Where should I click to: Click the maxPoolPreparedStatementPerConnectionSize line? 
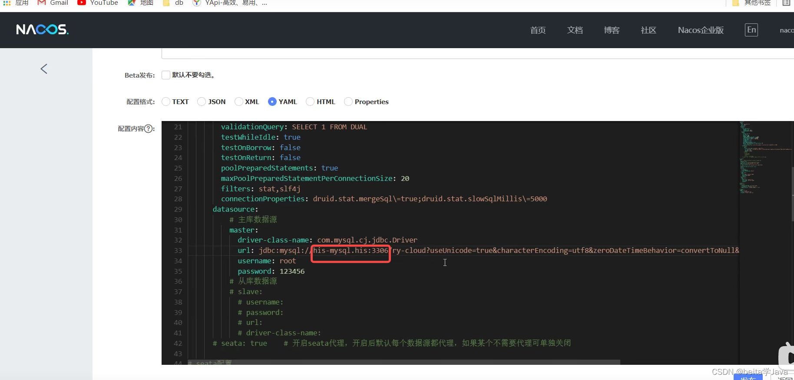[315, 178]
